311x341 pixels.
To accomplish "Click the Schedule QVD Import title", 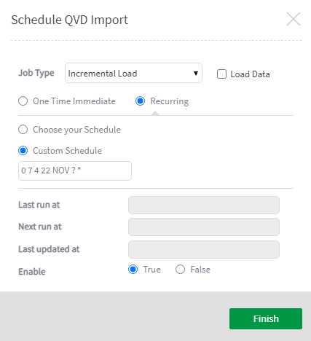I will pyautogui.click(x=69, y=20).
